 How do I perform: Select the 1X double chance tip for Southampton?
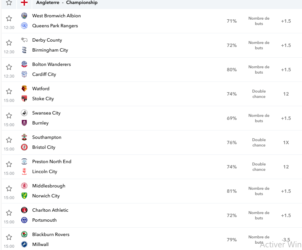click(286, 142)
